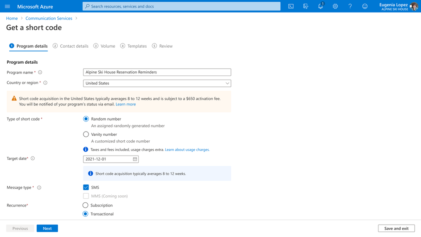Focus the search resources box

[182, 6]
